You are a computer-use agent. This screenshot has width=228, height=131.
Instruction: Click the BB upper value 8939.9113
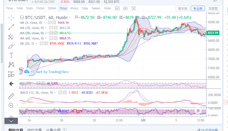[74, 44]
